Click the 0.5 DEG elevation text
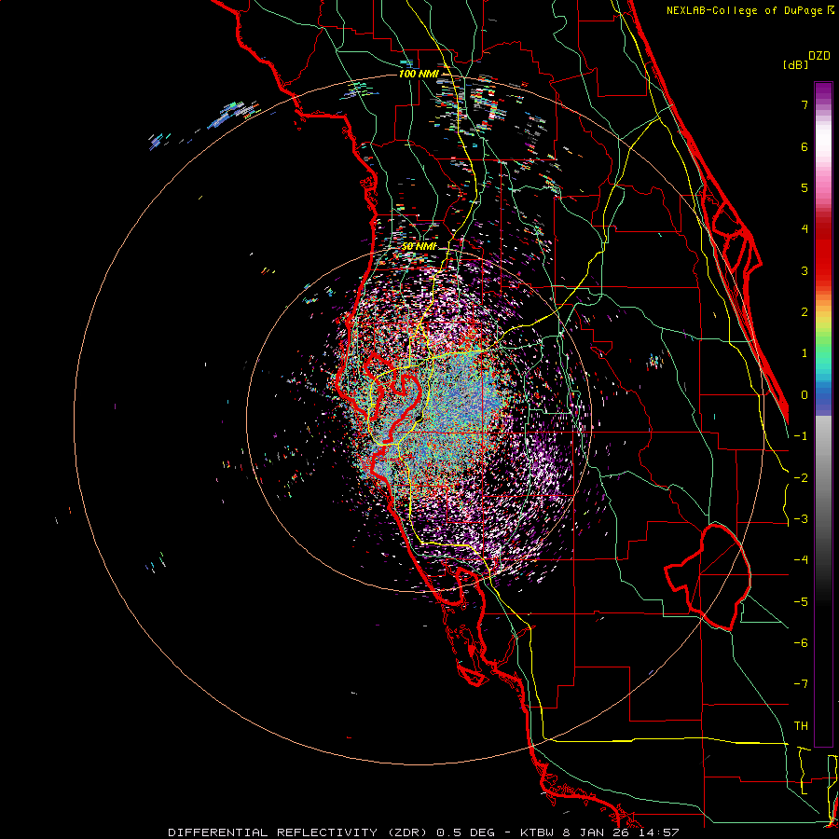This screenshot has width=839, height=839. 468,832
